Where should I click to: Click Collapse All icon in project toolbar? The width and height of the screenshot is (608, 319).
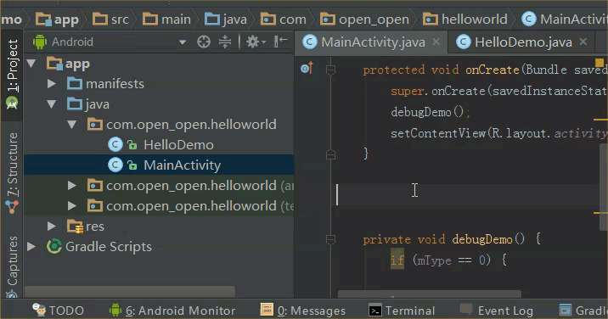[x=225, y=42]
